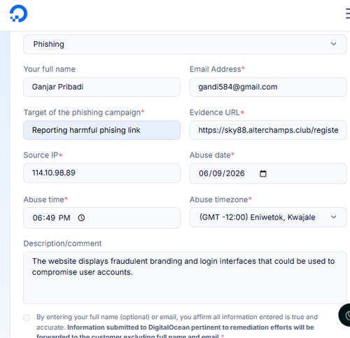This screenshot has height=338, width=350.
Task: Click the Abuse date field value
Action: coord(221,174)
